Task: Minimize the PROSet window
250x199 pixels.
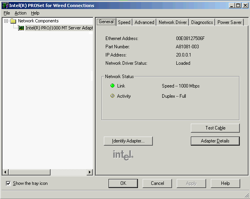Action: click(x=232, y=5)
